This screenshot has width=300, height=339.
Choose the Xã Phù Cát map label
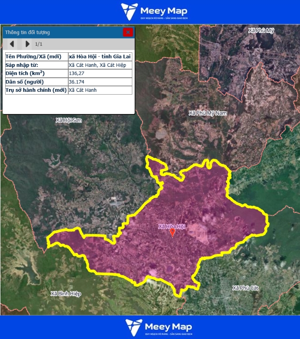pos(245,287)
